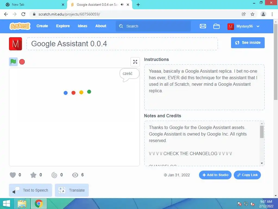Click the author's red M thumbnail

point(15,44)
